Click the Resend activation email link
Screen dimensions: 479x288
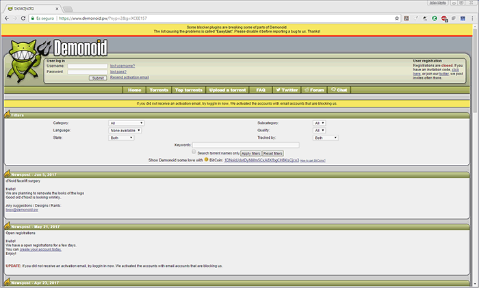click(129, 77)
